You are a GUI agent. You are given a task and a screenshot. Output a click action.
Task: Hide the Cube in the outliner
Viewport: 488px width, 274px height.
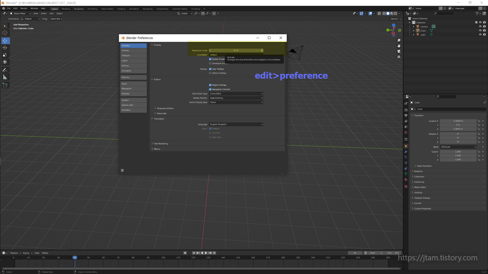pos(480,30)
